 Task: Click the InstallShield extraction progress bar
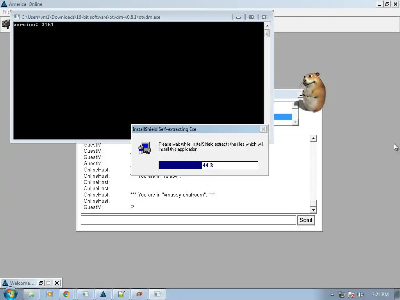208,165
